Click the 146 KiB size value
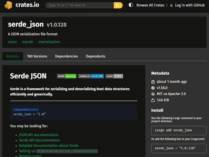The height and width of the screenshot is (157, 209). [x=163, y=100]
